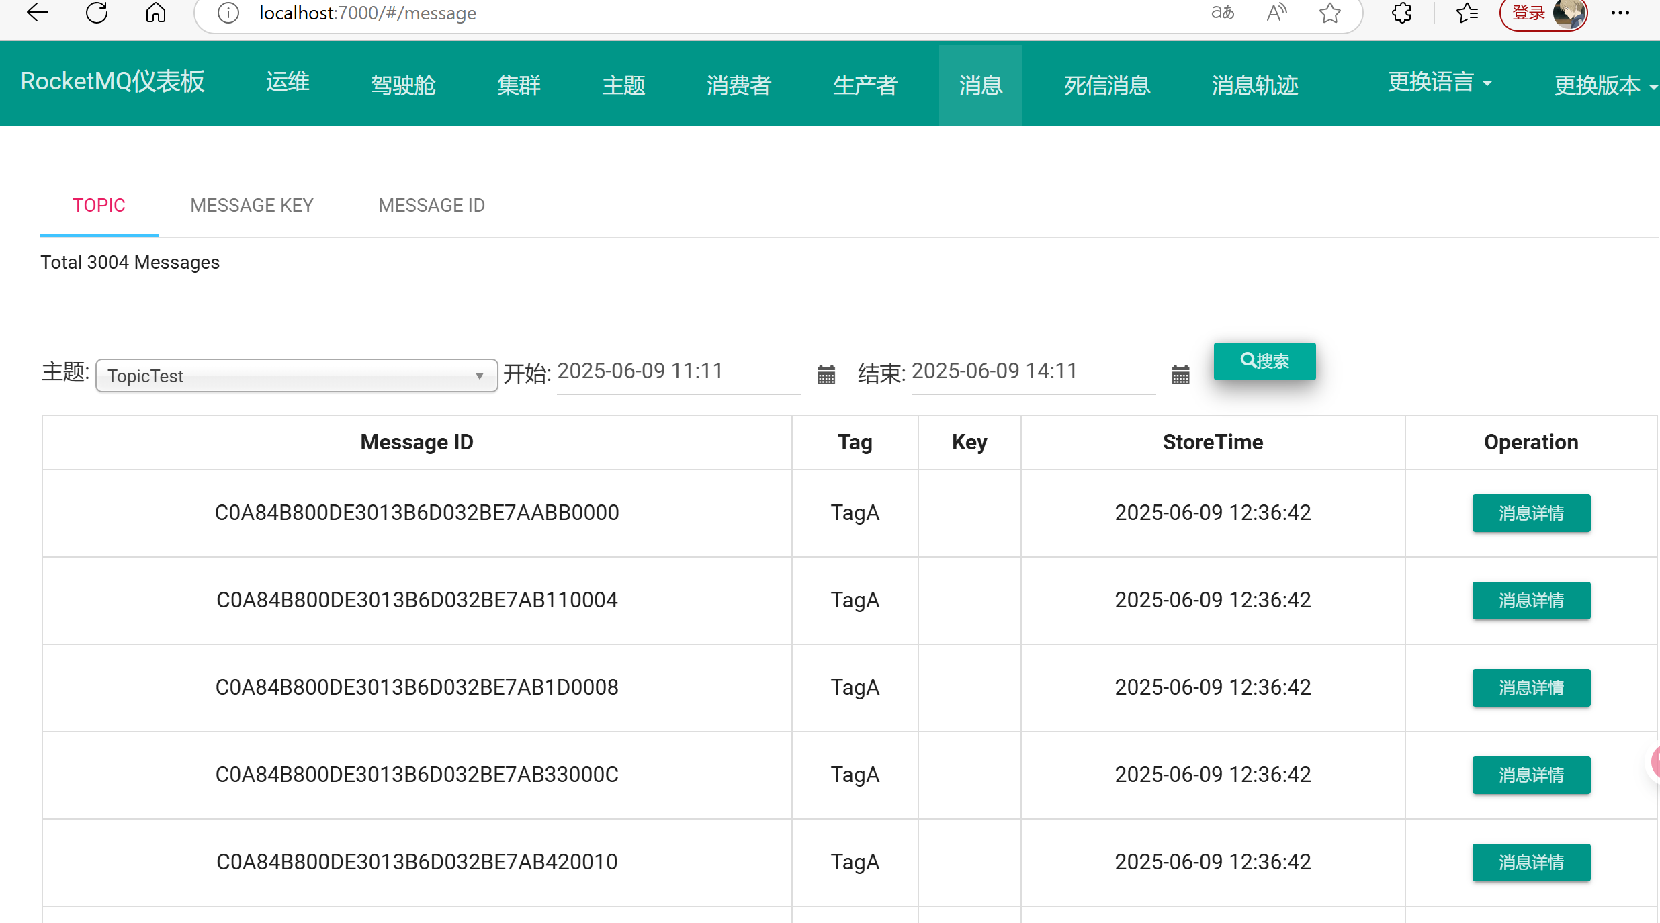Expand the TopicTest topic dropdown
Image resolution: width=1660 pixels, height=923 pixels.
click(296, 376)
